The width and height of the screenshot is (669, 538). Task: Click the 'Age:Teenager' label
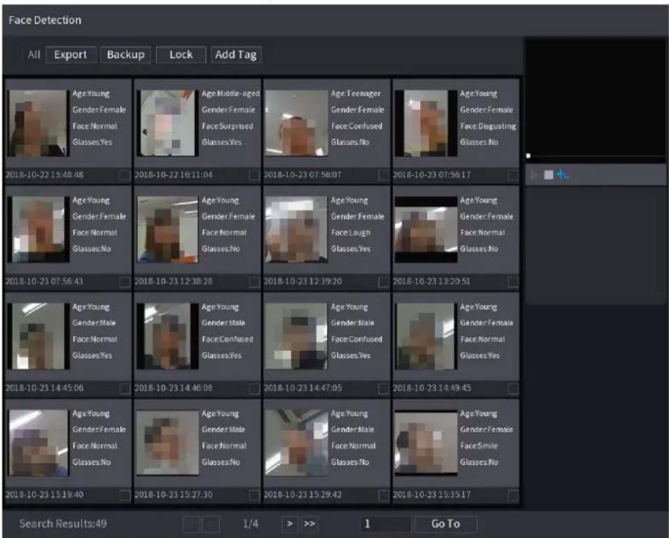pos(356,93)
